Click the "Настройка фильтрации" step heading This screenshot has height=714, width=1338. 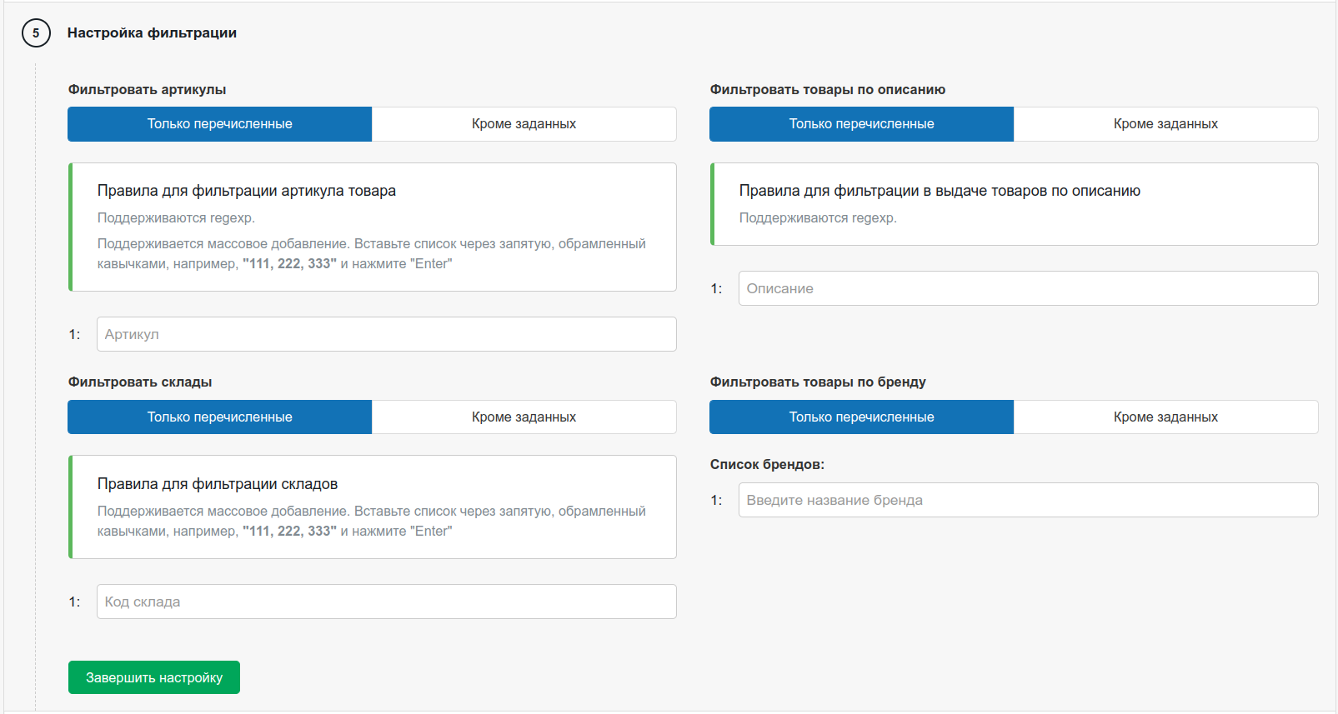tap(152, 33)
